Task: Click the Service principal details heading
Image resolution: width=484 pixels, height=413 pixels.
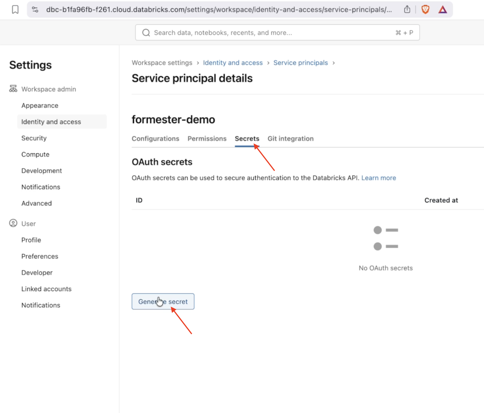Action: pos(192,78)
